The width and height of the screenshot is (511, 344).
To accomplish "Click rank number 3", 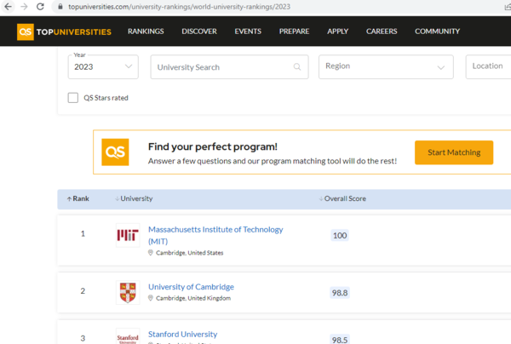I will tap(83, 338).
